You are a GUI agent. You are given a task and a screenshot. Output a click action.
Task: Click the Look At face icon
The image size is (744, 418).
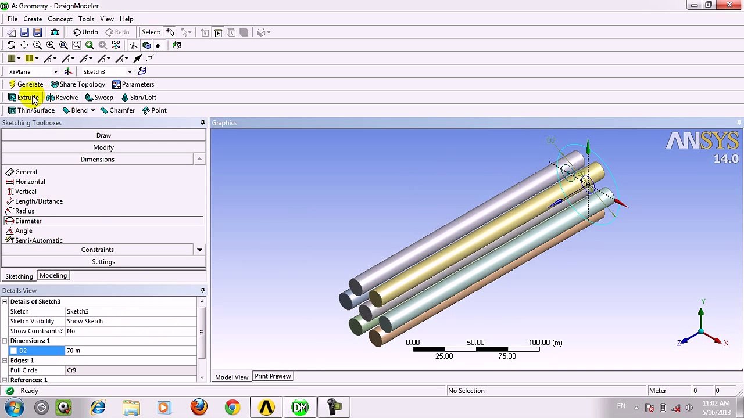[177, 45]
